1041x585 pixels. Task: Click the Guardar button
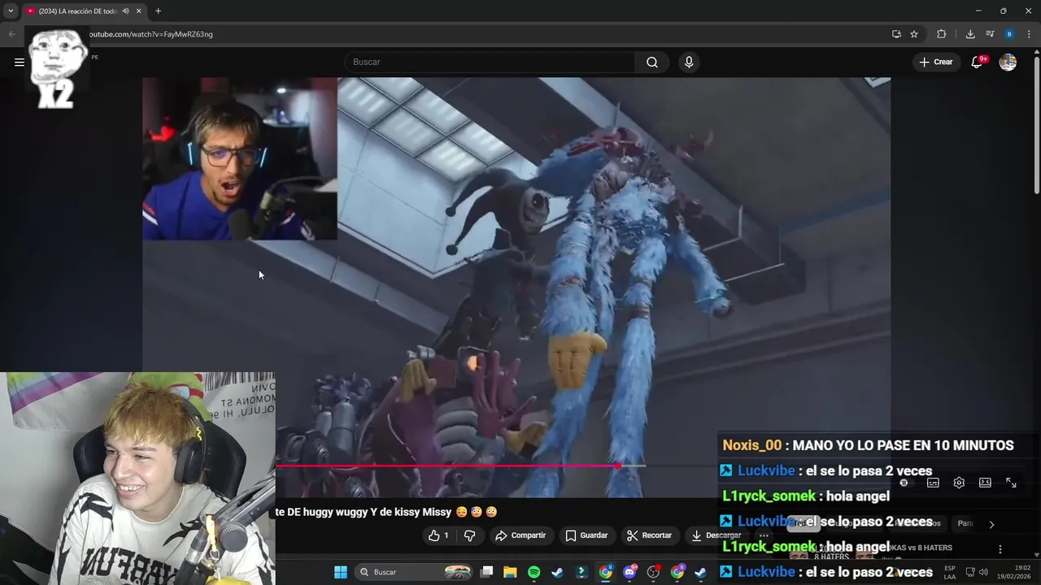click(x=586, y=535)
